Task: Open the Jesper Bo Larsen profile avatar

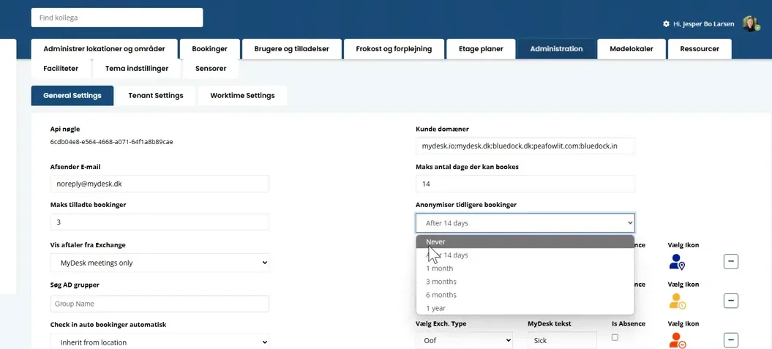Action: point(751,23)
